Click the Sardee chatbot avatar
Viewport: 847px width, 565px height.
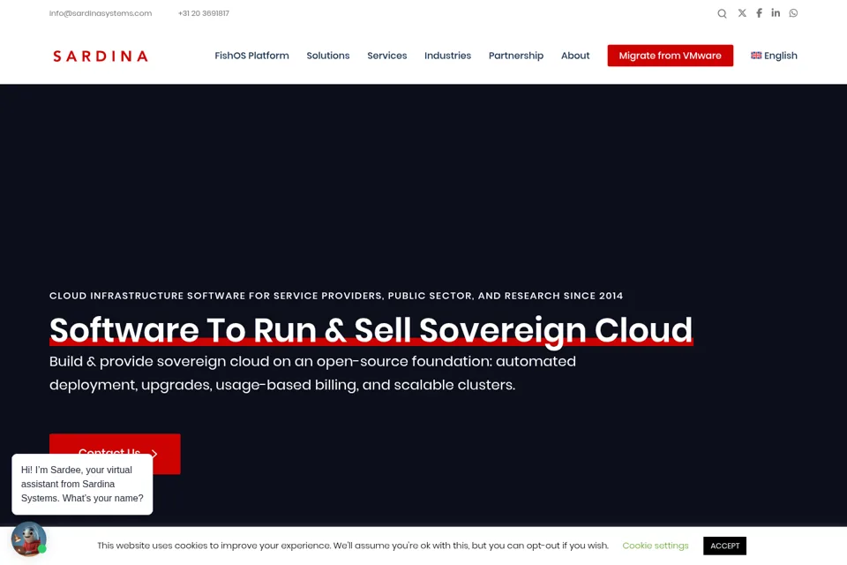click(28, 539)
